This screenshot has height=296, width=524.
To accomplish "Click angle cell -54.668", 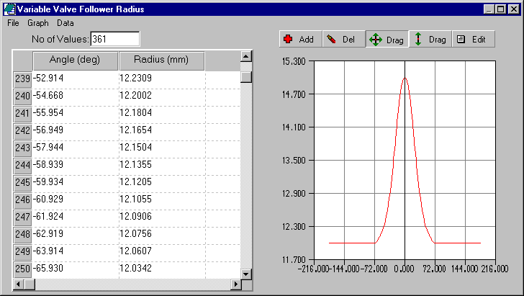I will (76, 97).
